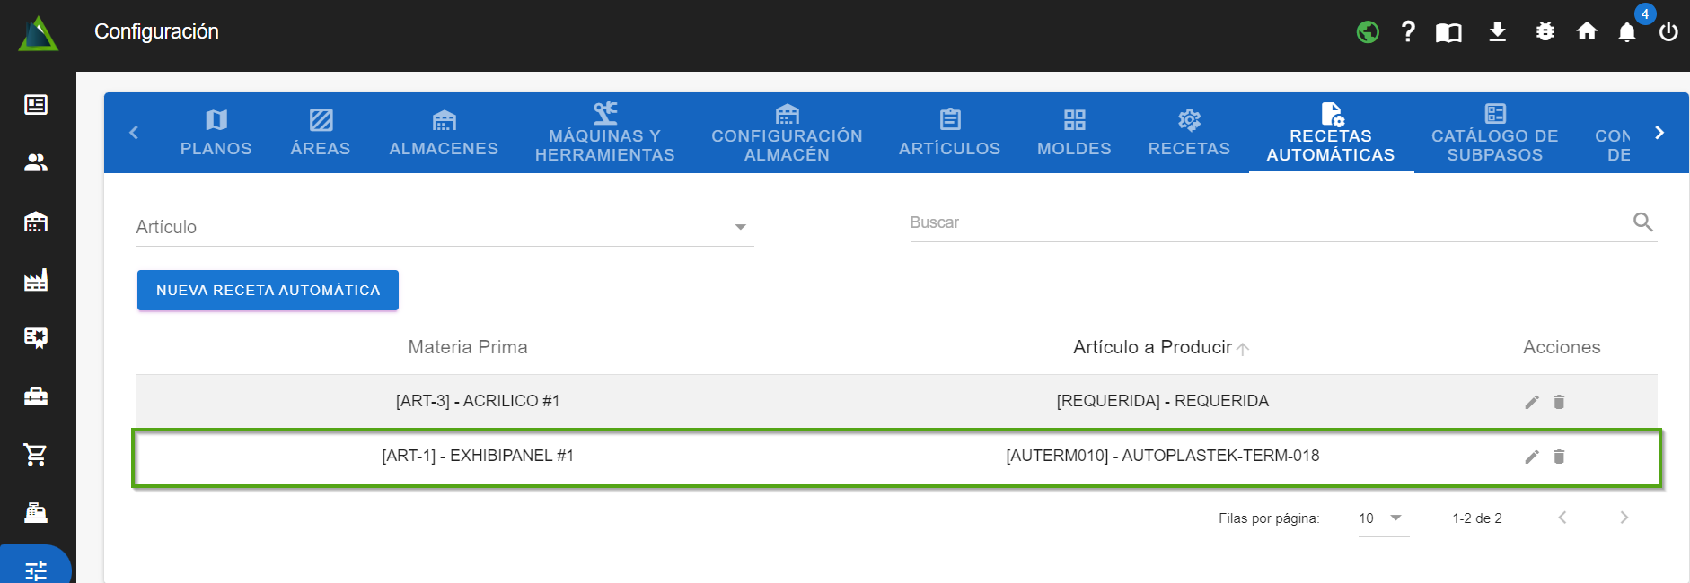This screenshot has width=1690, height=583.
Task: Click the notifications bell icon
Action: coord(1626,33)
